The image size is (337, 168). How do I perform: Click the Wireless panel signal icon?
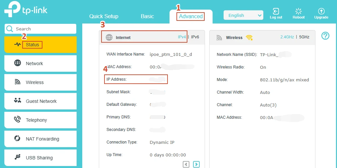coord(219,38)
